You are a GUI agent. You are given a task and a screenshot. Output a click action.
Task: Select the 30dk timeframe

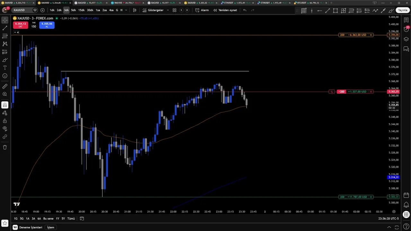pyautogui.click(x=90, y=10)
